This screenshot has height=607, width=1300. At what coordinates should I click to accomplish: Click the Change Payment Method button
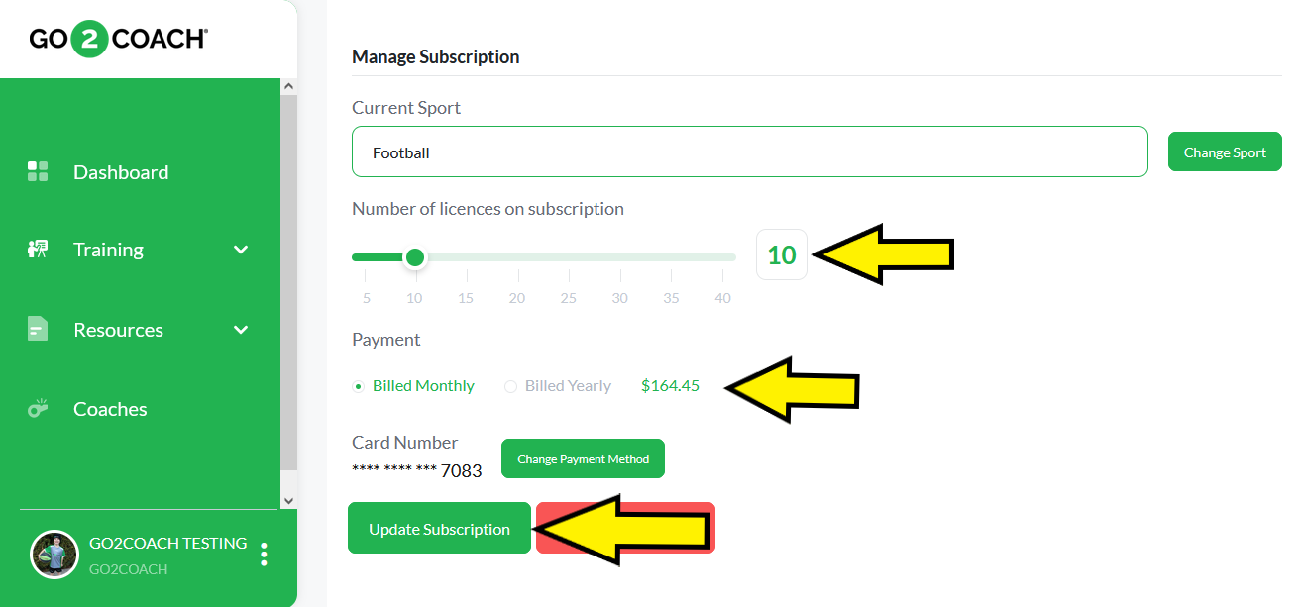pyautogui.click(x=583, y=458)
